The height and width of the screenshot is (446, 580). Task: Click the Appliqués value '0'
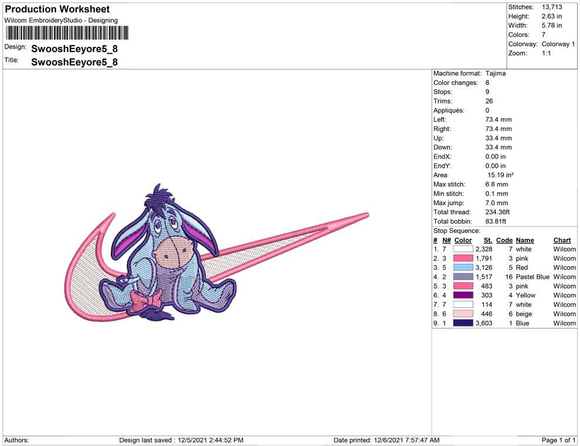487,110
